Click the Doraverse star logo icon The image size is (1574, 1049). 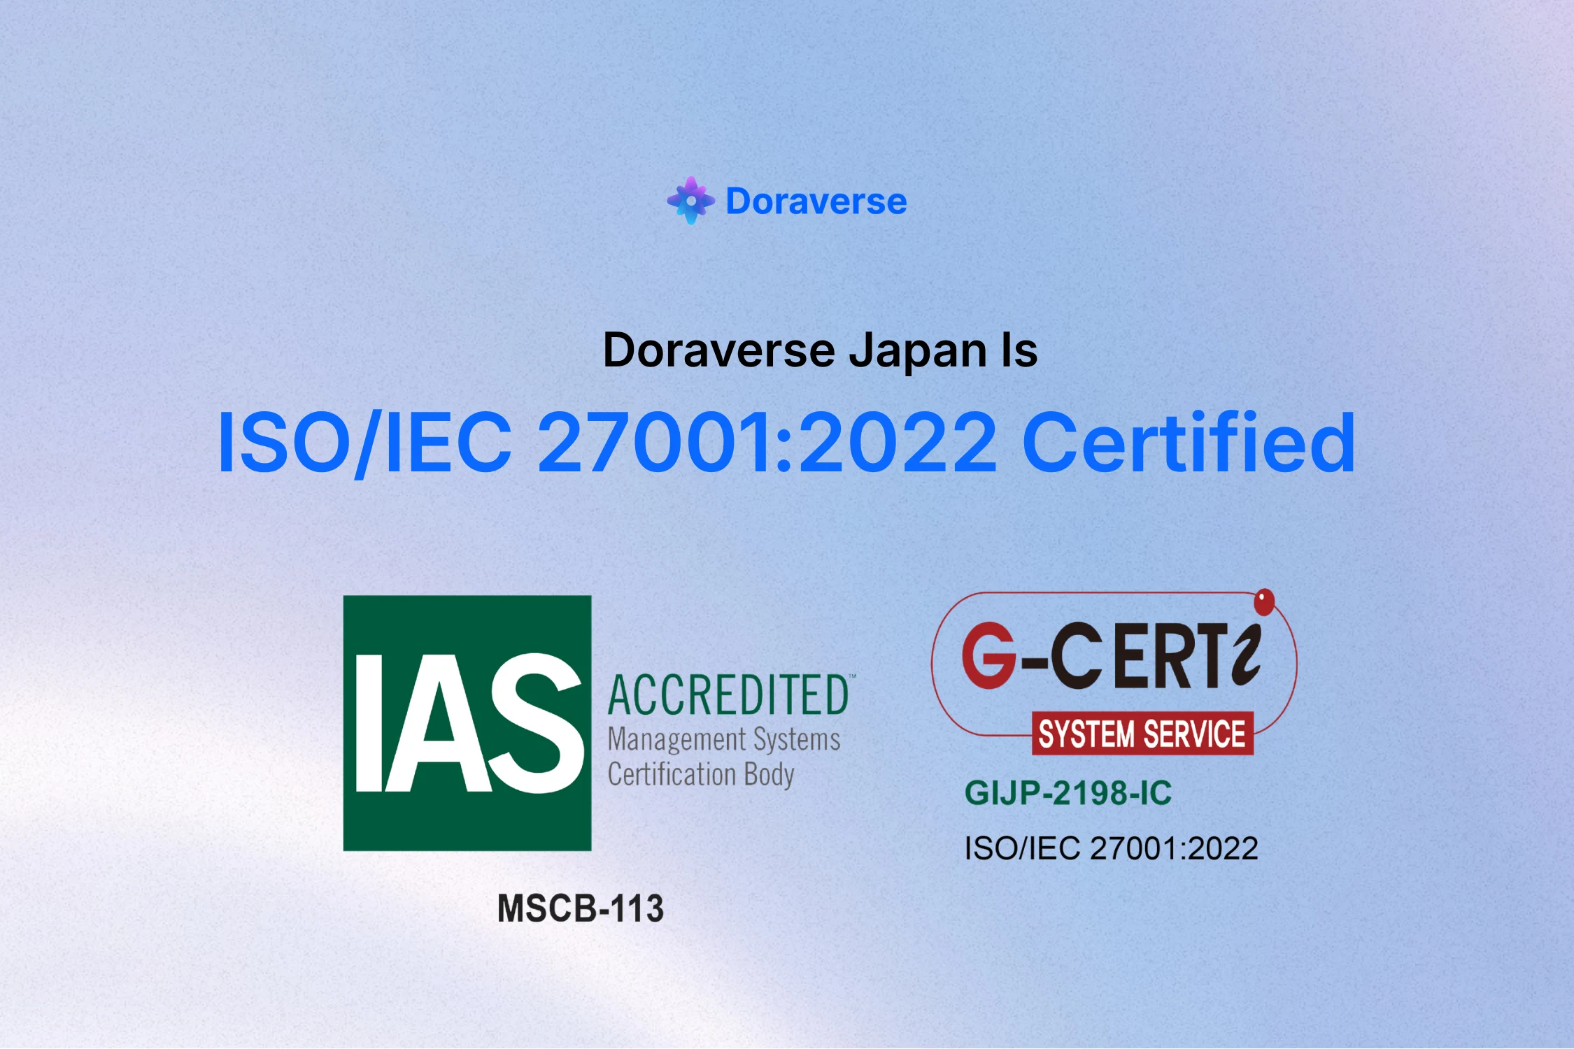691,201
